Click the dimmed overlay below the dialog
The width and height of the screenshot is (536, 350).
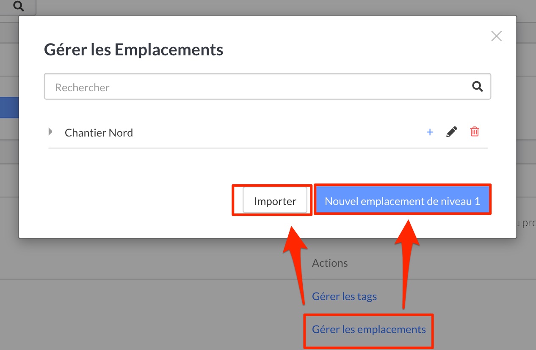(127, 304)
